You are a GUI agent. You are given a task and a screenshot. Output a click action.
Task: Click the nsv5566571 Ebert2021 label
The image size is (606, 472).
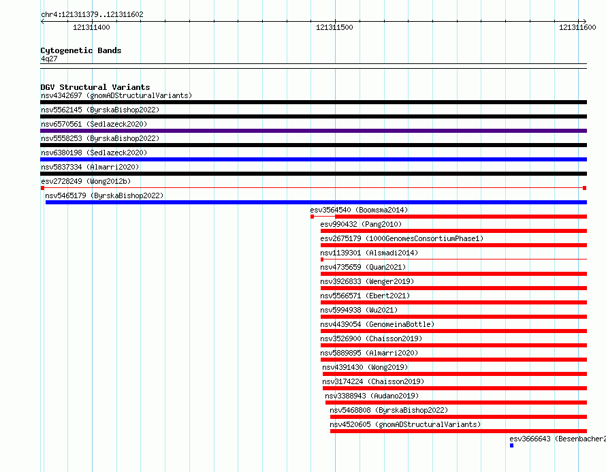pos(365,296)
